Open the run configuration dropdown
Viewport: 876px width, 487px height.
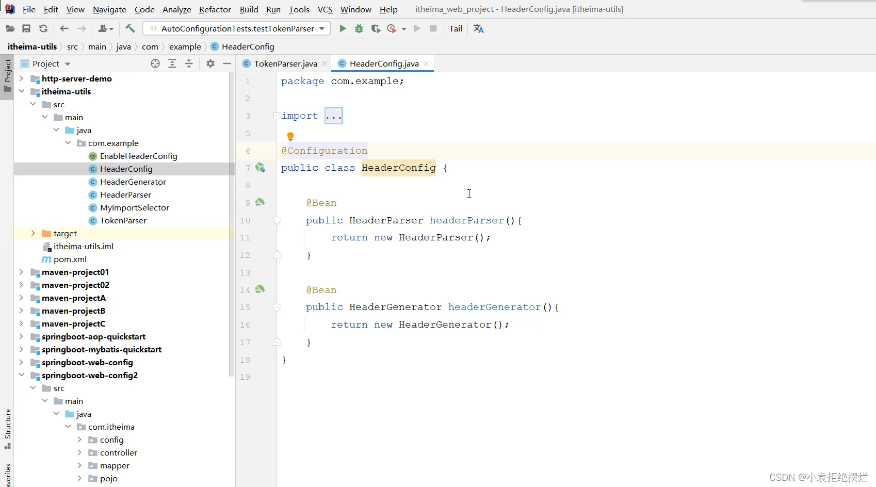(322, 28)
